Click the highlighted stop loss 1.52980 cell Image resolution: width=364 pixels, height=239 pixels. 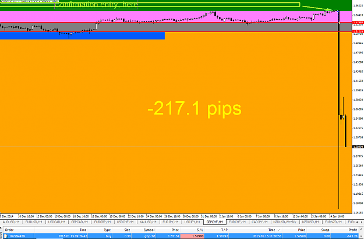coord(192,236)
